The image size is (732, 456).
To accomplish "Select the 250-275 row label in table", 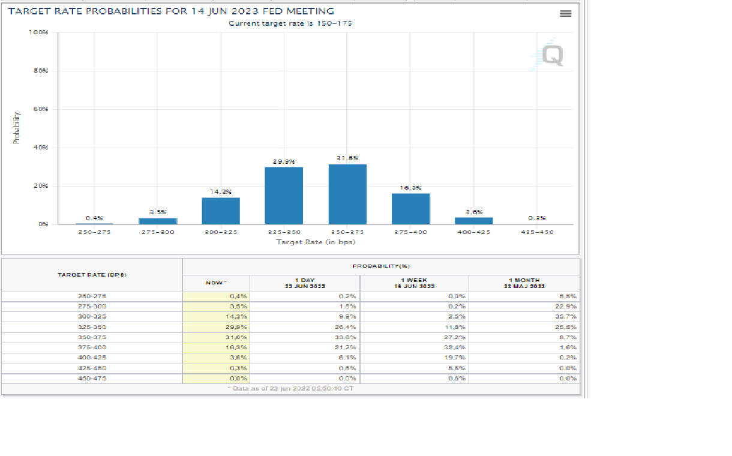I will click(x=92, y=296).
